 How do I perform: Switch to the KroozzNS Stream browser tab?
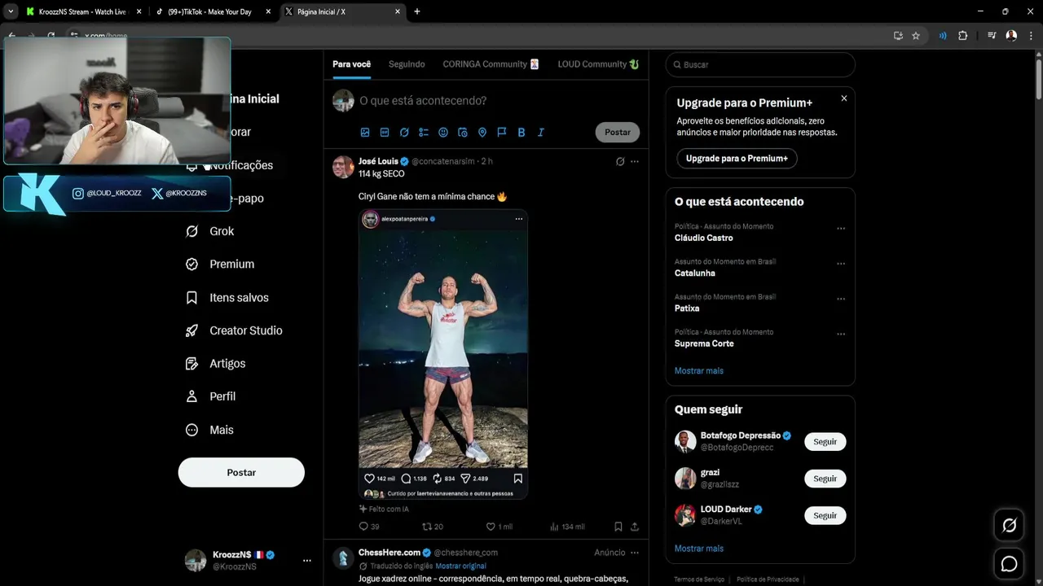(x=83, y=11)
